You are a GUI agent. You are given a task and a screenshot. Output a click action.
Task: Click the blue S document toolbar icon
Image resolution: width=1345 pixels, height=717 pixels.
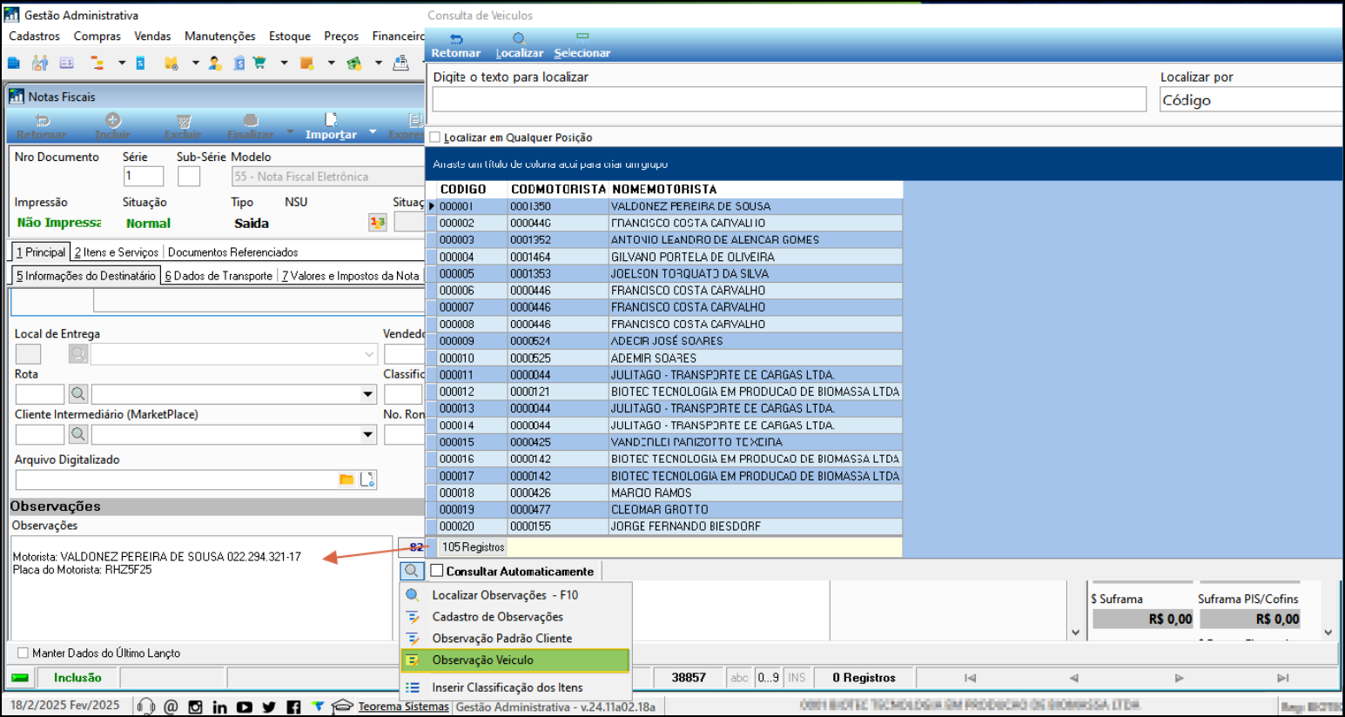click(140, 63)
